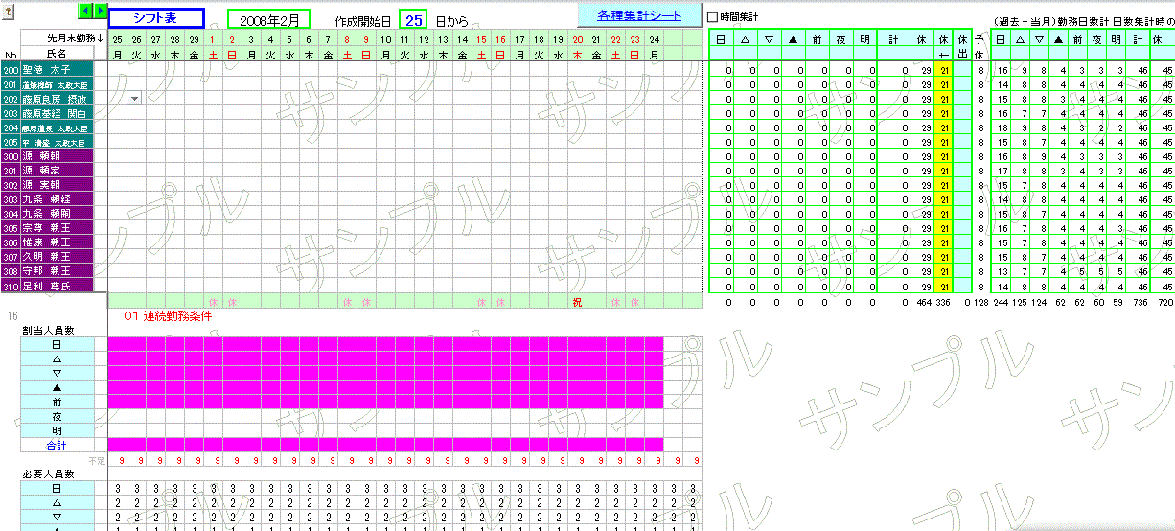The height and width of the screenshot is (531, 1175).
Task: Select staff row 久明 親王
Action: 58,257
